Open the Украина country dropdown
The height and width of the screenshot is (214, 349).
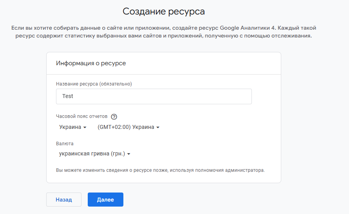(x=72, y=127)
